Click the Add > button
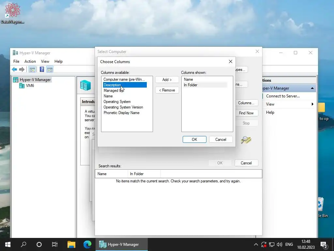The width and height of the screenshot is (334, 251). [x=167, y=80]
